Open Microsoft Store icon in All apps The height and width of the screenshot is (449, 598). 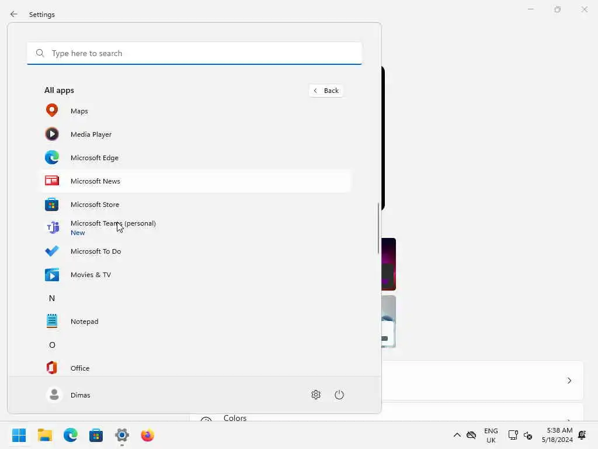(52, 204)
